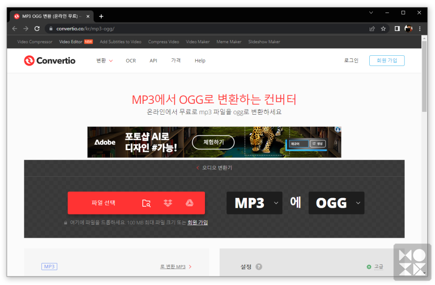Click Meme Maker link
The width and height of the screenshot is (435, 285).
point(229,42)
